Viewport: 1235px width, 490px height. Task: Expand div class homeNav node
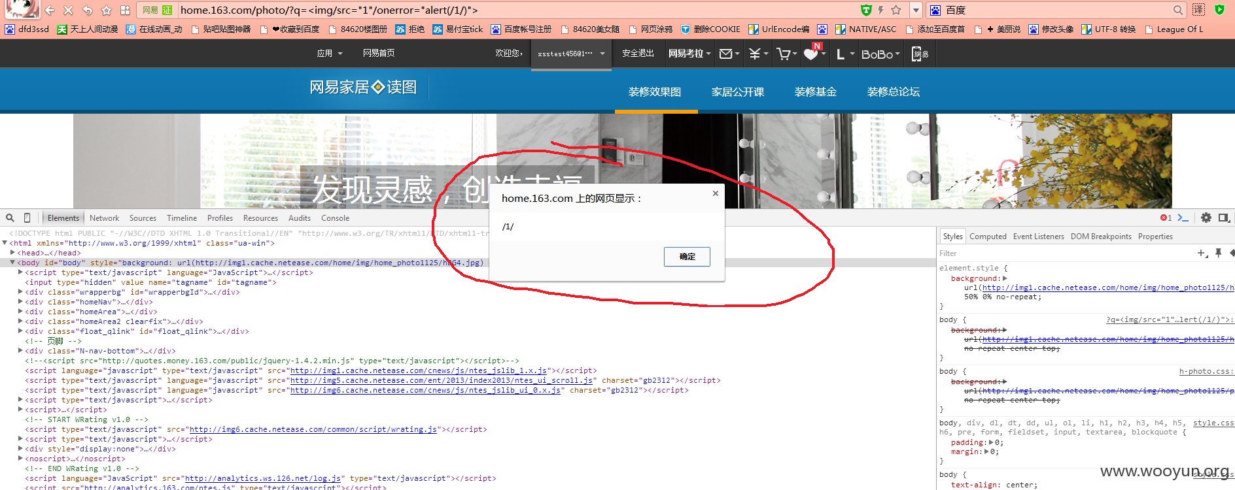coord(20,302)
